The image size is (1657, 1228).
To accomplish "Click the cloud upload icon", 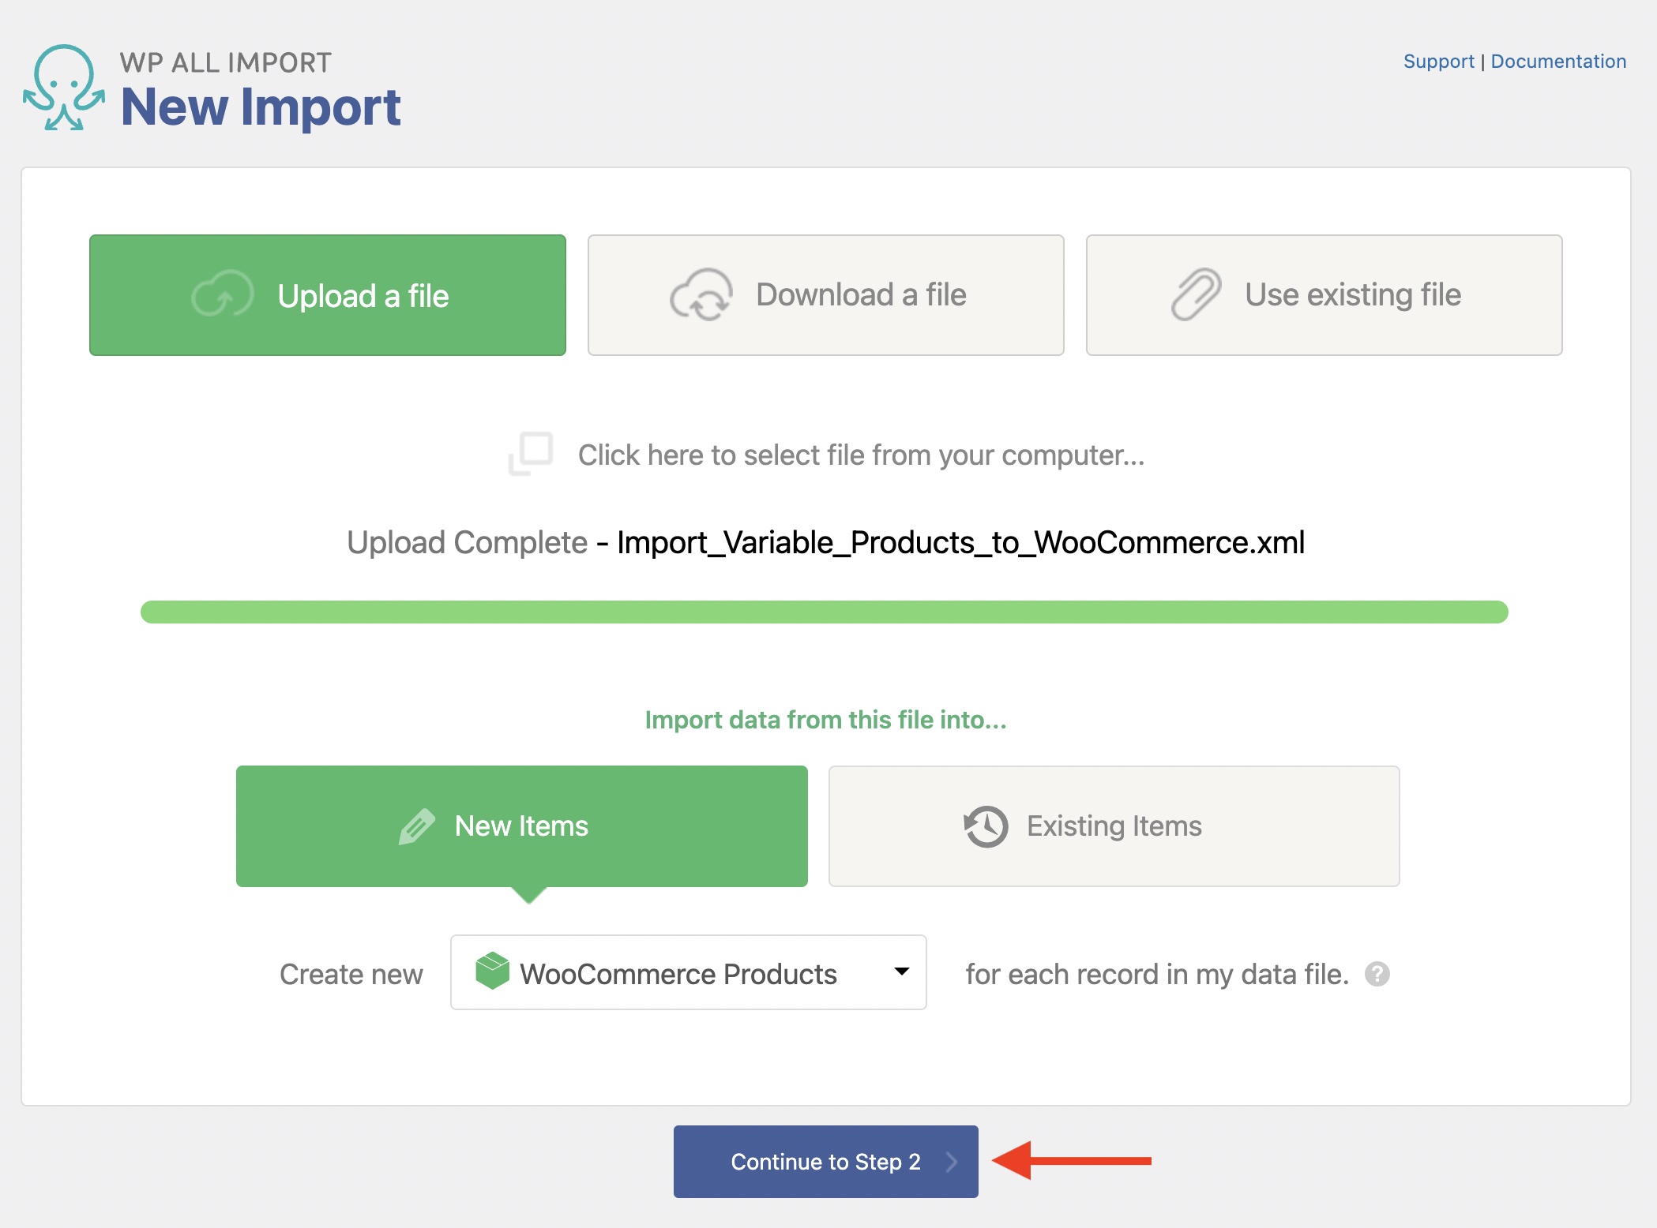I will (223, 295).
